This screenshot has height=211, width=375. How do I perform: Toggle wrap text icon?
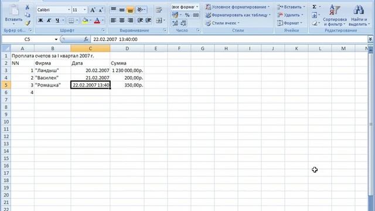(159, 10)
